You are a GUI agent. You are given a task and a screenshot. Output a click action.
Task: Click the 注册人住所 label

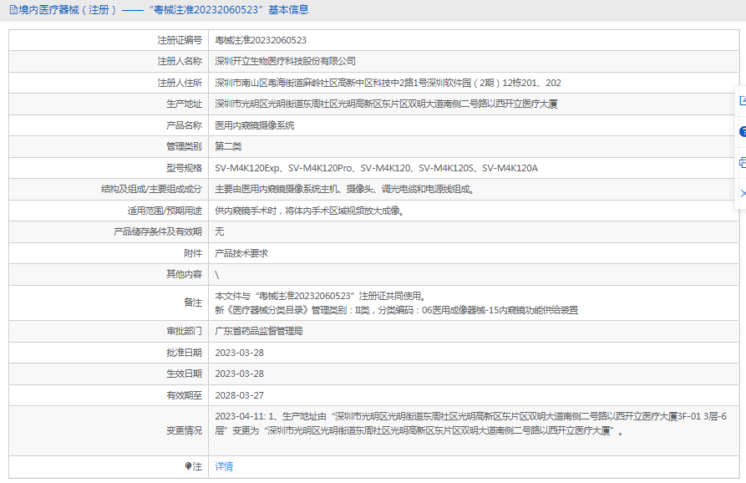pyautogui.click(x=180, y=83)
